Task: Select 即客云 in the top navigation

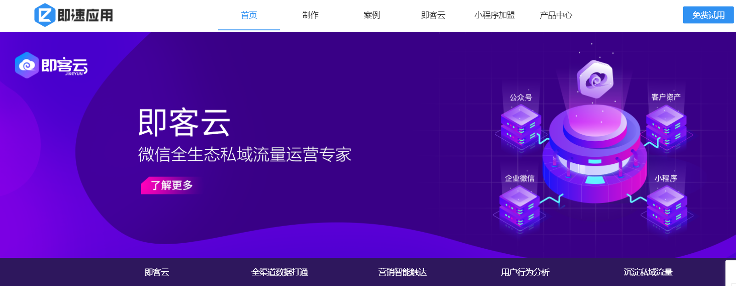Action: (x=433, y=15)
